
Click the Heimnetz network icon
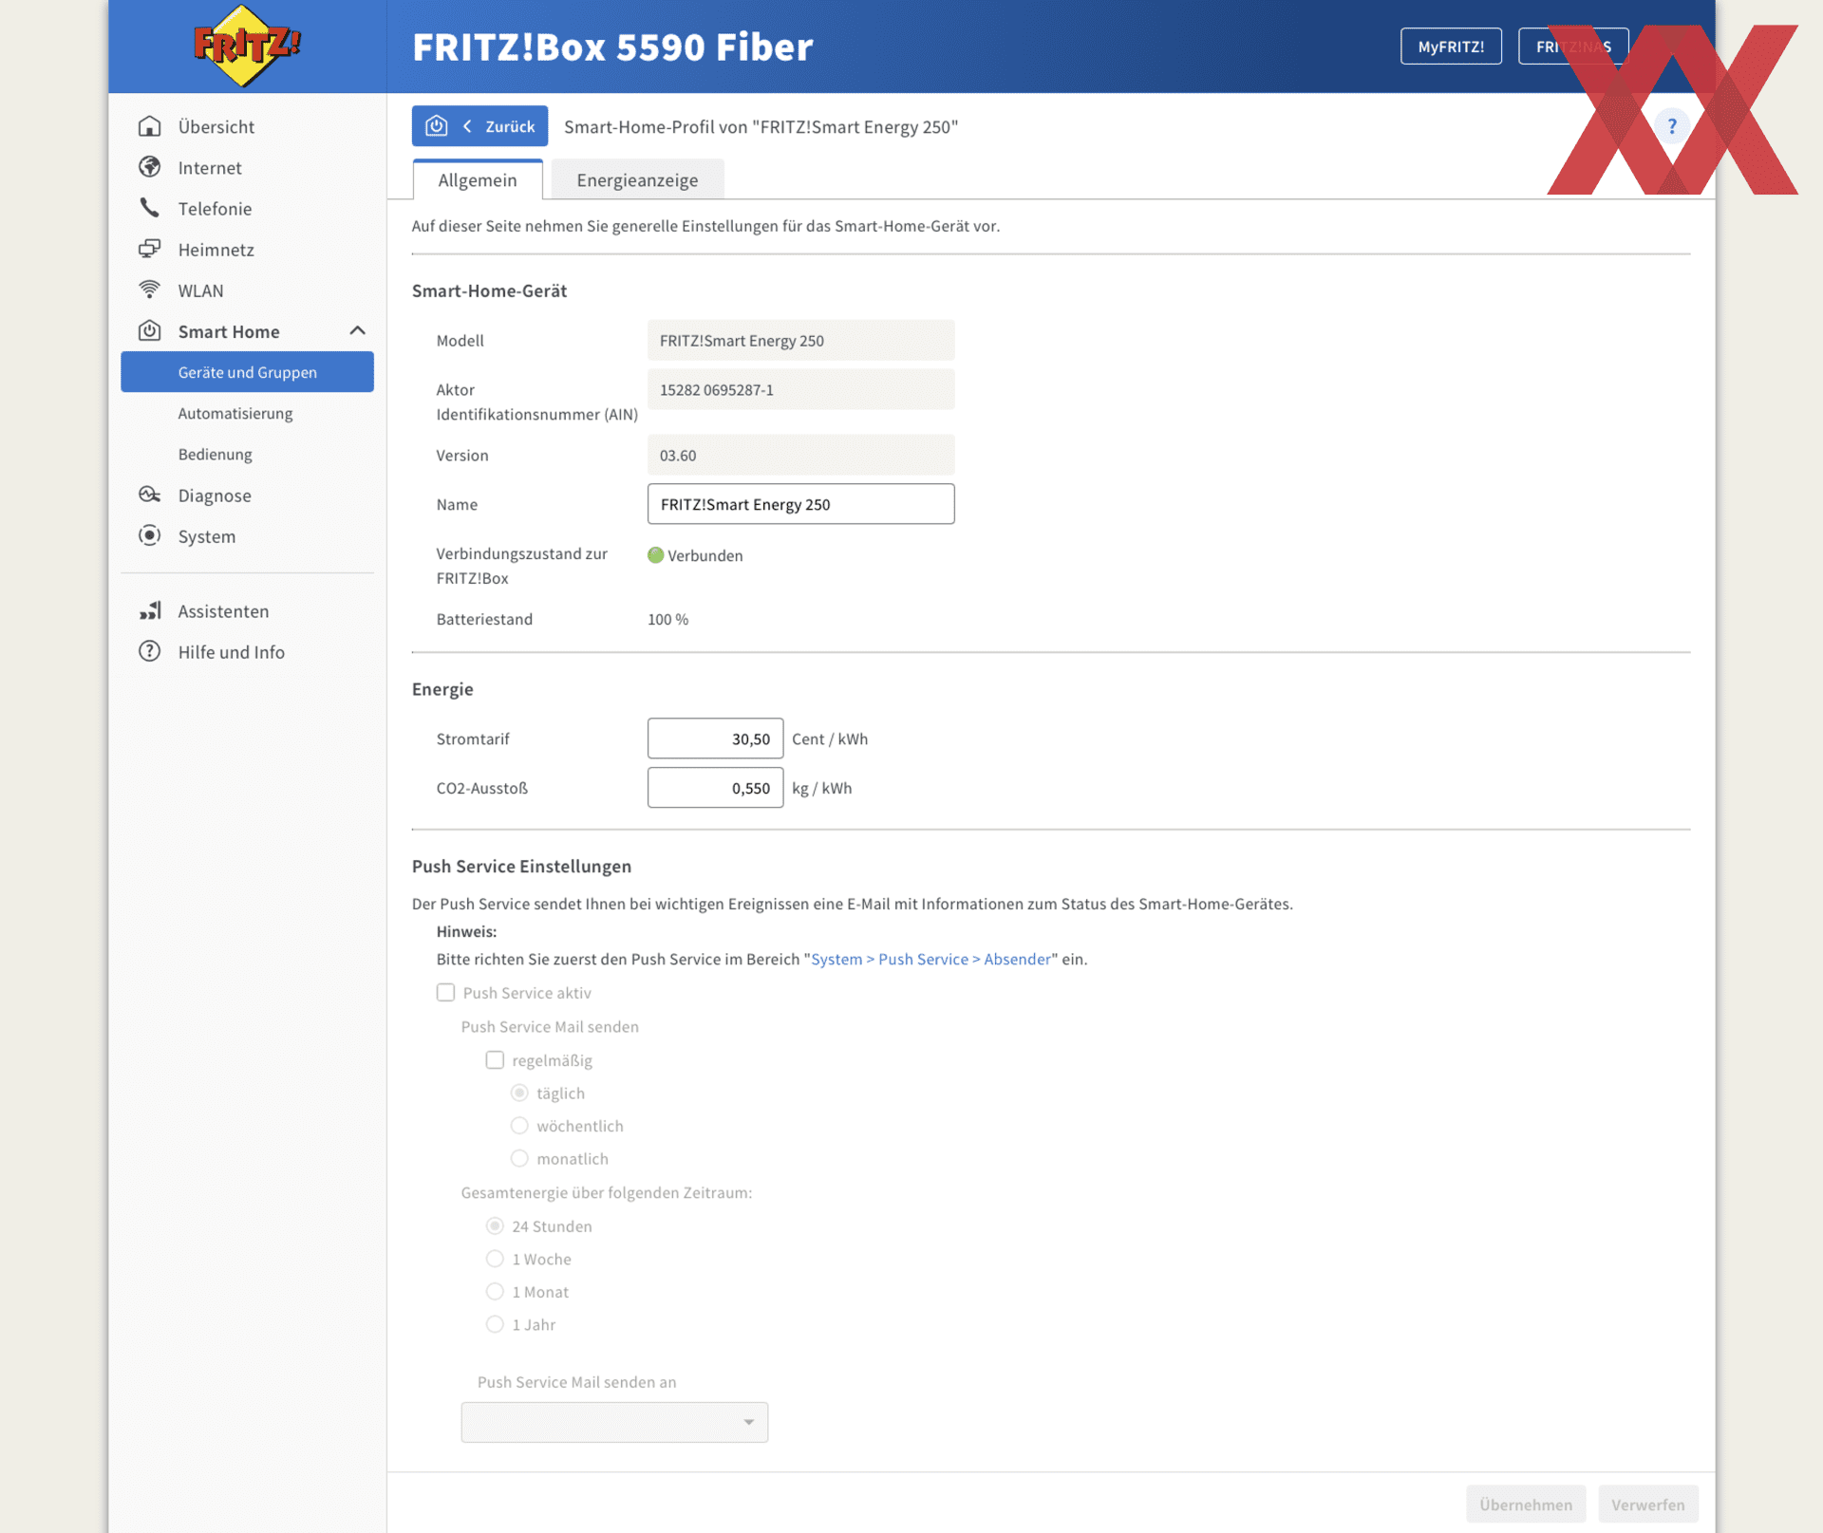(149, 249)
